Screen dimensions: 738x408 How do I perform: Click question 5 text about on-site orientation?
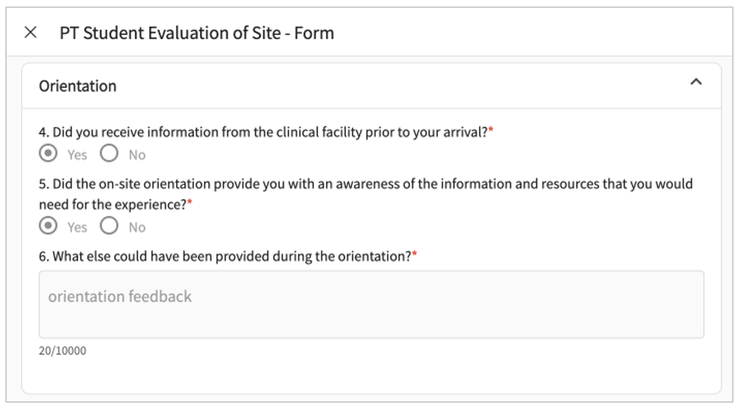coord(365,184)
